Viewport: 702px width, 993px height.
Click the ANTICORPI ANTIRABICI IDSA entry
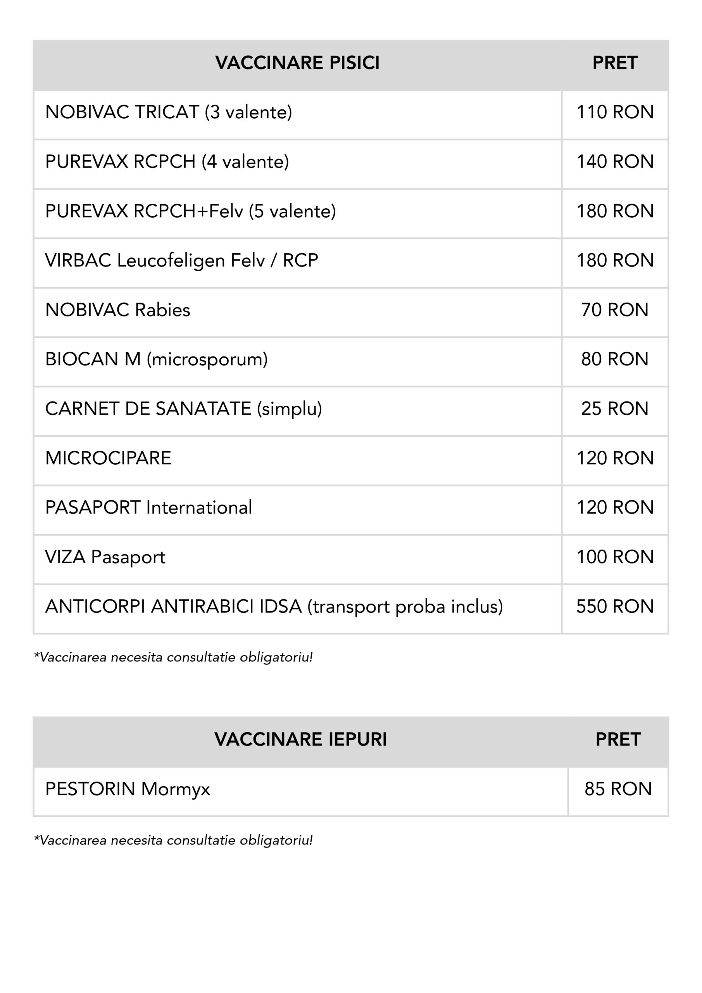[274, 607]
